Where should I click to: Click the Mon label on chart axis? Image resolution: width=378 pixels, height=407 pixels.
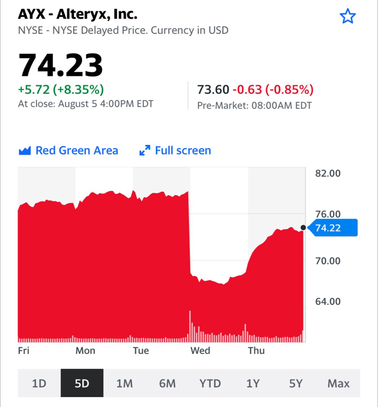[x=85, y=350]
